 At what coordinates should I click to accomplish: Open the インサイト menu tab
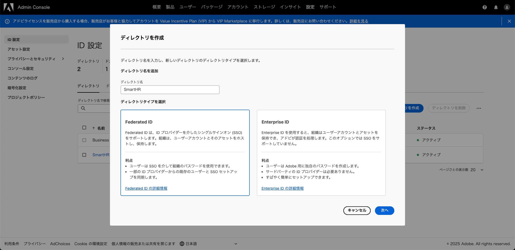pyautogui.click(x=290, y=7)
